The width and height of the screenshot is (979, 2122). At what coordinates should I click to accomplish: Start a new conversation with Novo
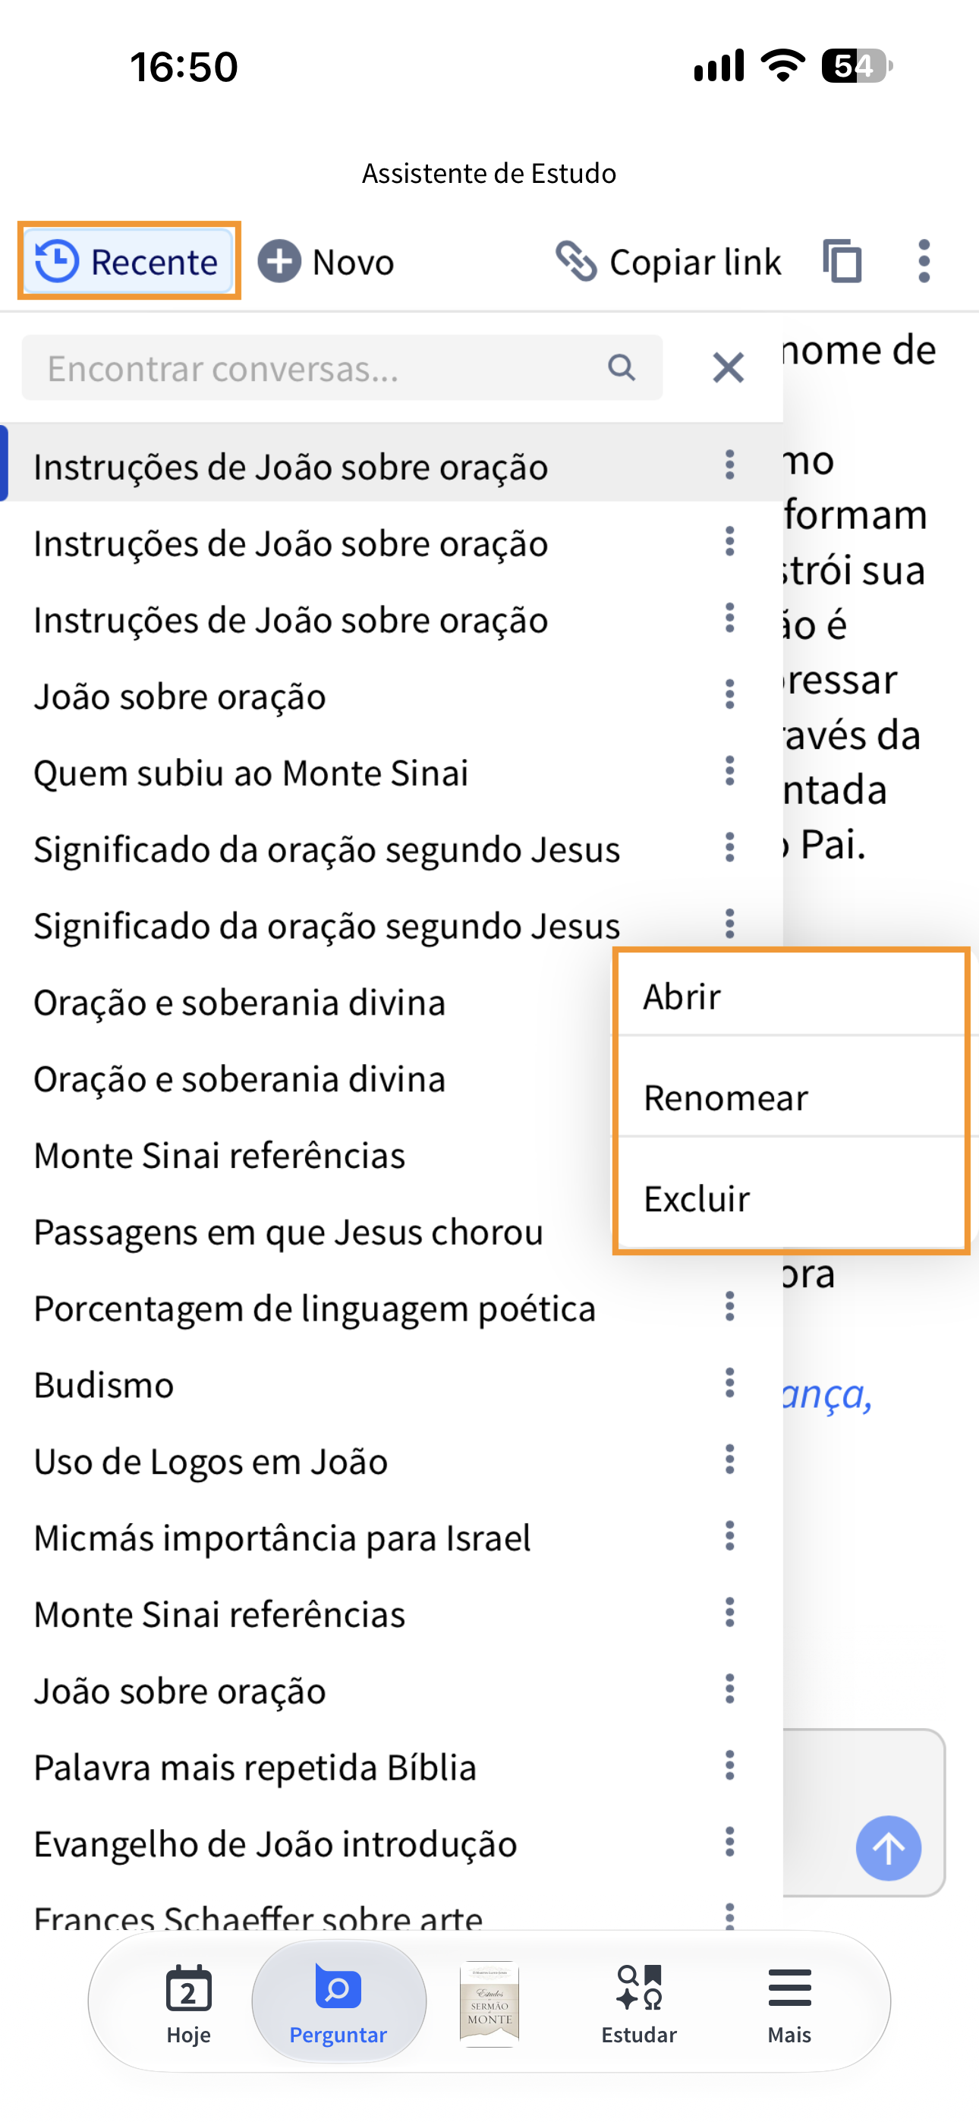point(326,262)
